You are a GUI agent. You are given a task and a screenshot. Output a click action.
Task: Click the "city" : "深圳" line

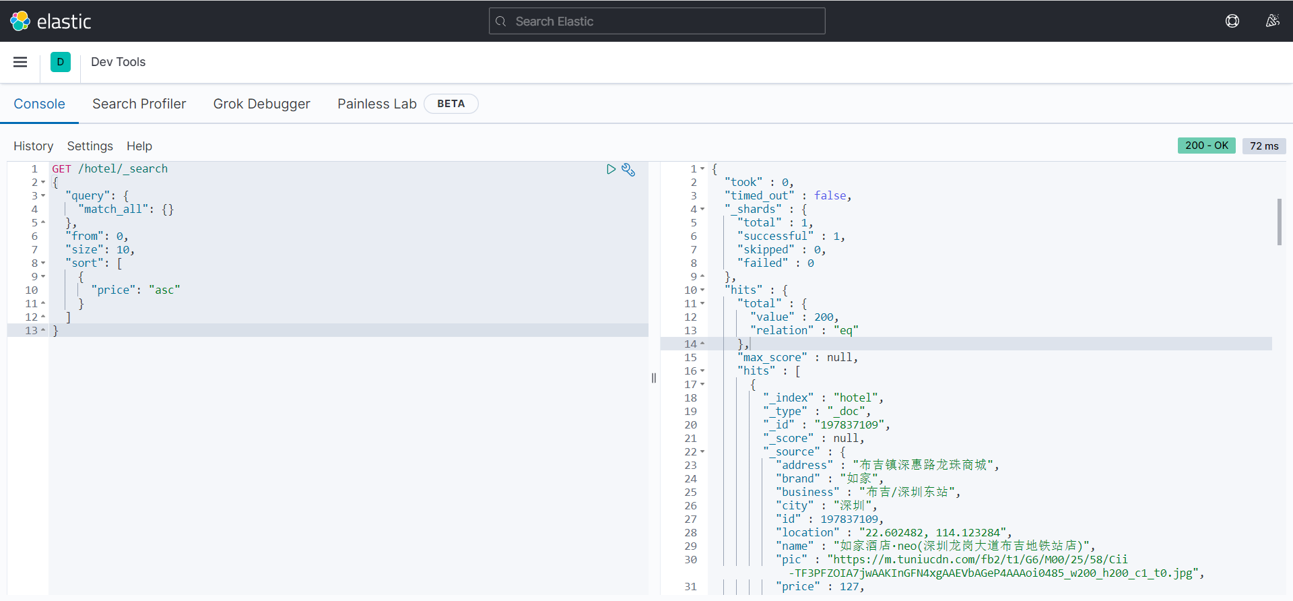826,505
